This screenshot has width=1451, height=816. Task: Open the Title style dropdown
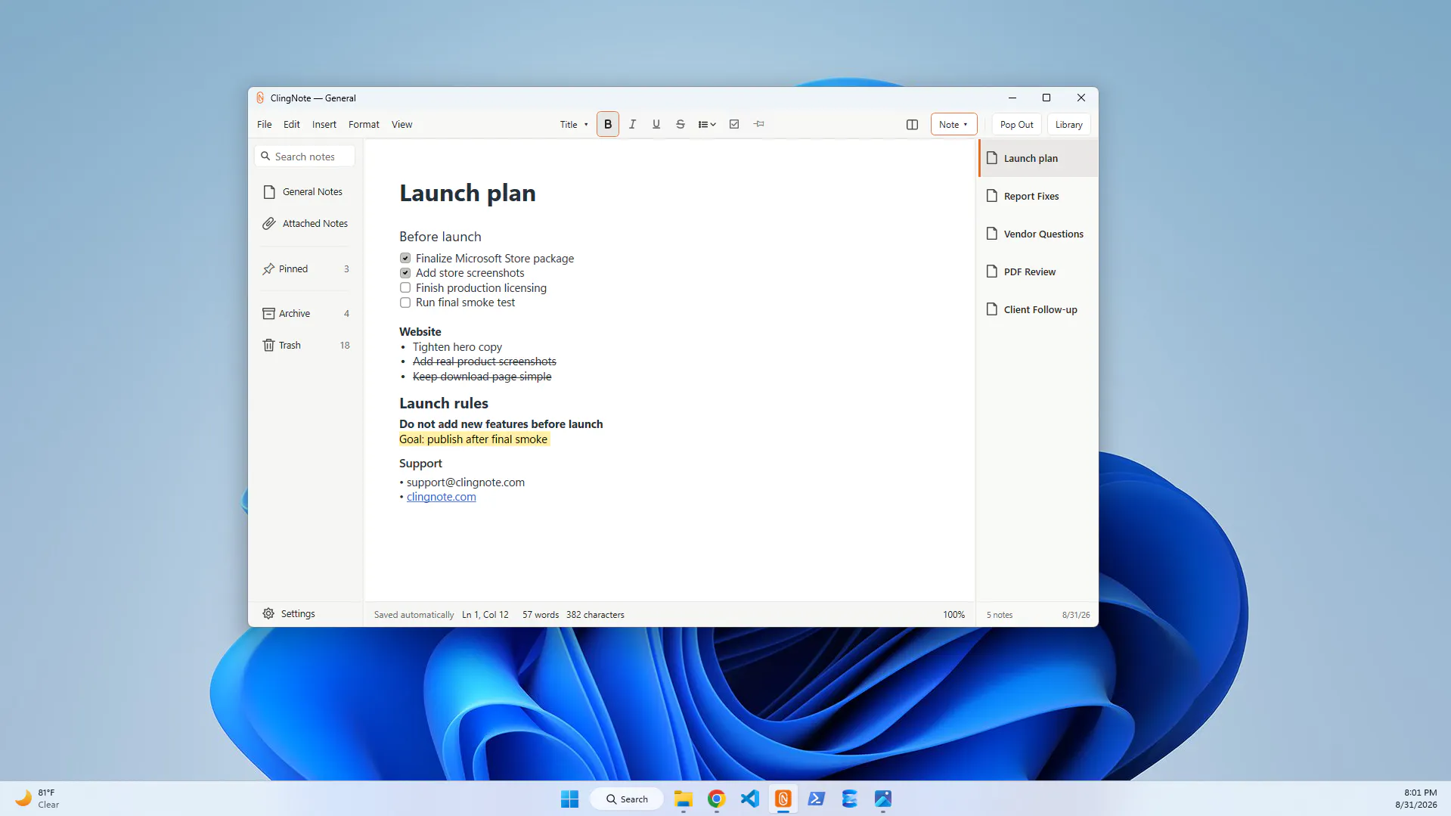tap(574, 125)
